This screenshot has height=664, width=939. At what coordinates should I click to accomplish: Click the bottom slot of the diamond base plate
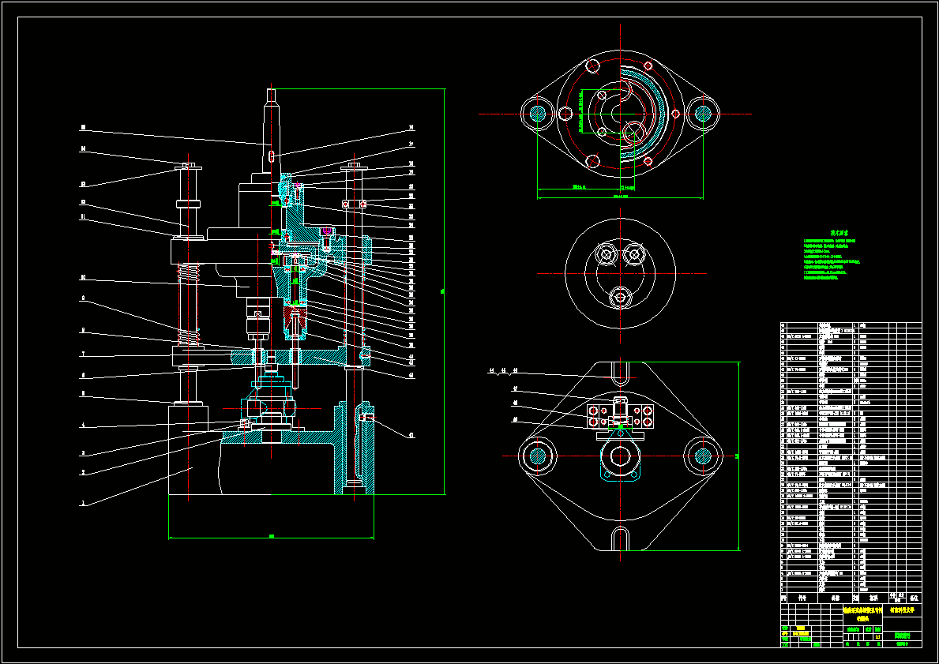click(x=621, y=537)
